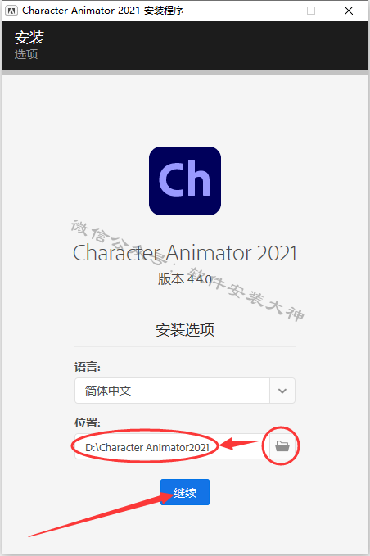Click the 安装 header title
The width and height of the screenshot is (370, 556).
[29, 38]
